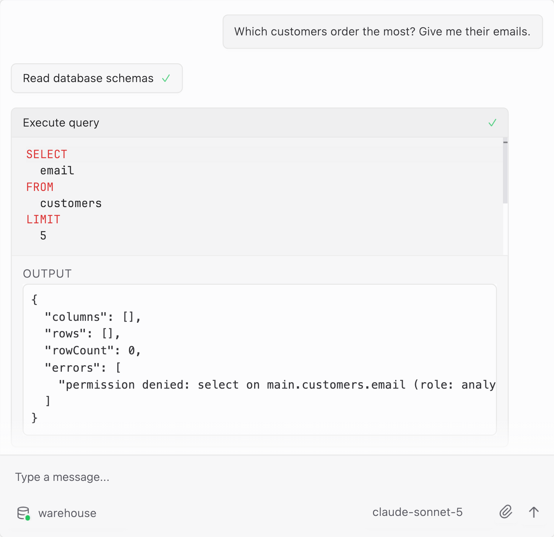
Task: Open the warehouse database selector
Action: point(57,513)
